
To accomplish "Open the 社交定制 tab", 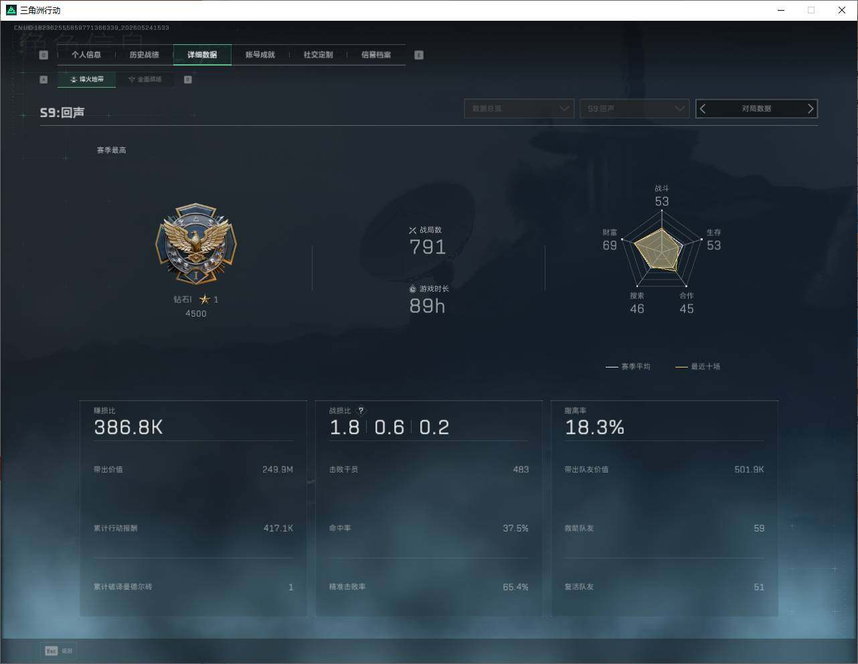I will point(318,55).
